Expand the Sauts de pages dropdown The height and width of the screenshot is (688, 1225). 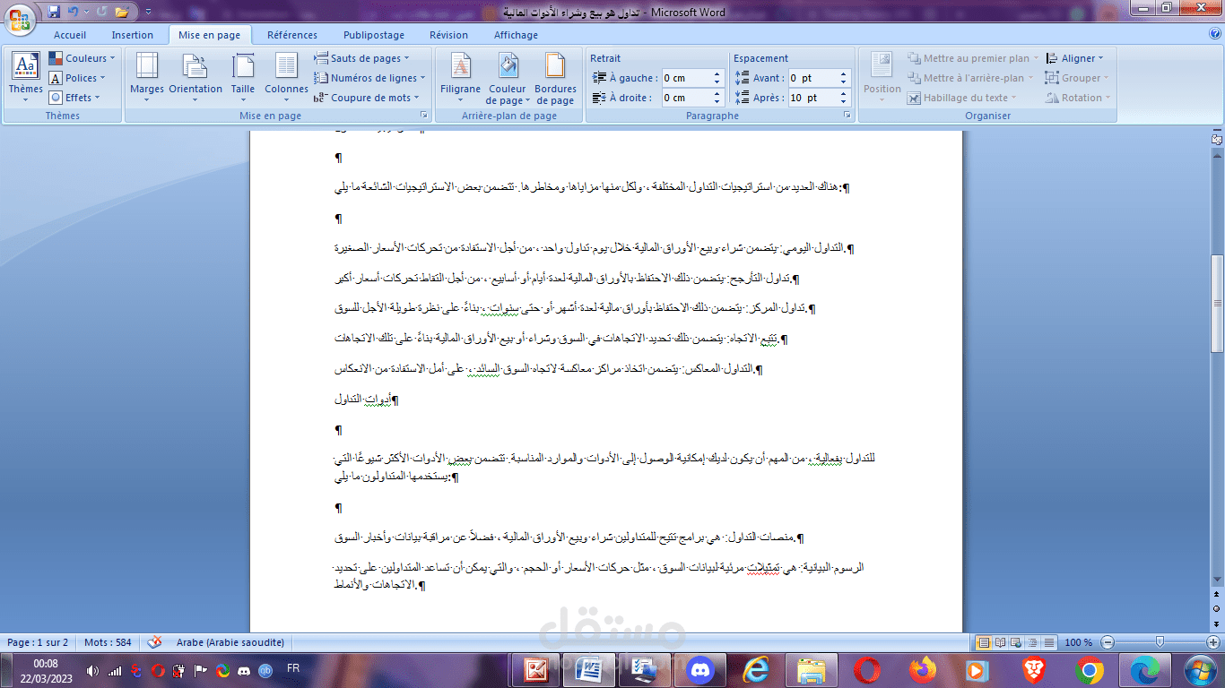coord(364,58)
